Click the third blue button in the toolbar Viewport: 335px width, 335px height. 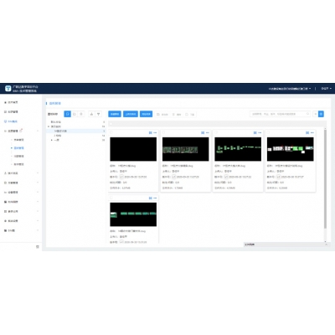tap(146, 114)
